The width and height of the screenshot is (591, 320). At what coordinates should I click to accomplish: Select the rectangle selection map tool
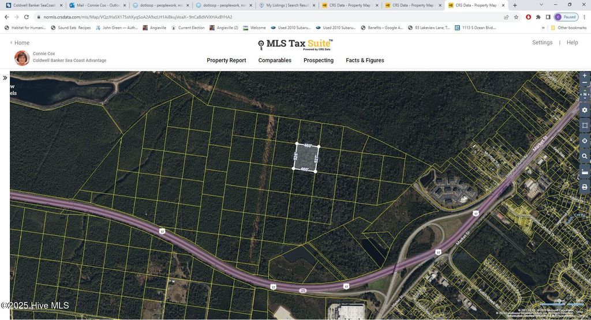[x=584, y=126]
